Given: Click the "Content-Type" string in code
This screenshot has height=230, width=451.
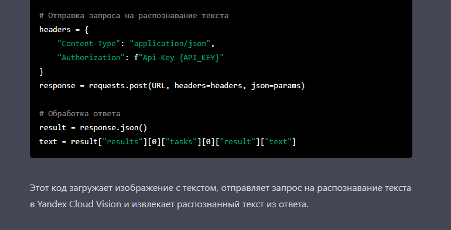Looking at the screenshot, I should click(x=88, y=44).
